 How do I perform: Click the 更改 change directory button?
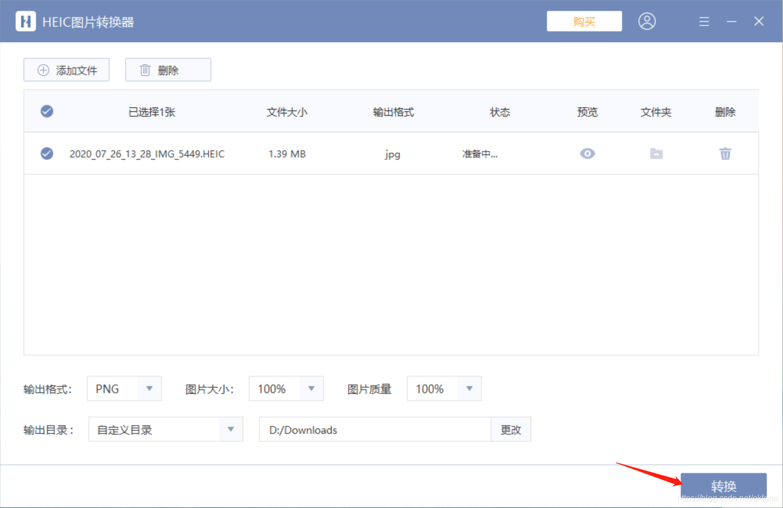point(511,430)
